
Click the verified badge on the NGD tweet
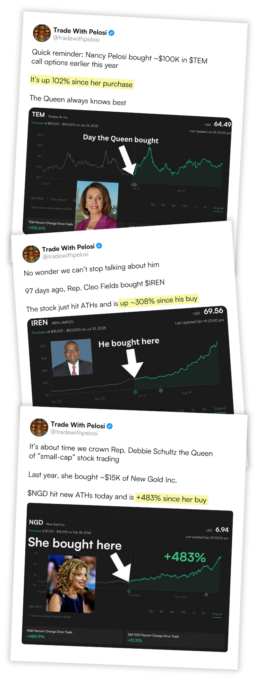(x=109, y=426)
